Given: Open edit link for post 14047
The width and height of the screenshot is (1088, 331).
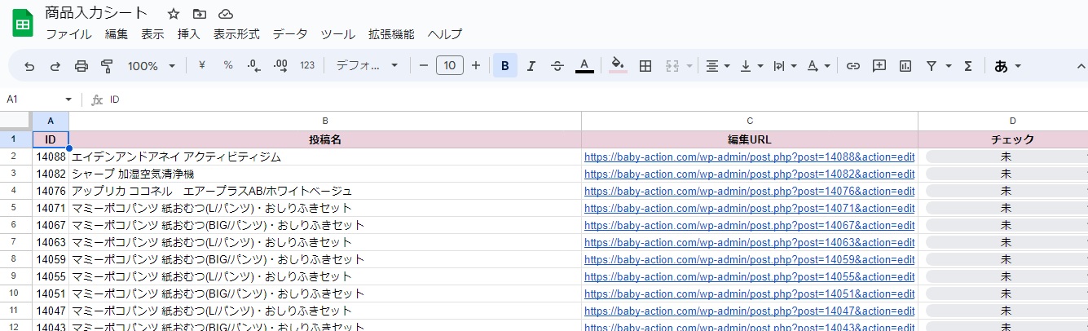Looking at the screenshot, I should pos(750,311).
